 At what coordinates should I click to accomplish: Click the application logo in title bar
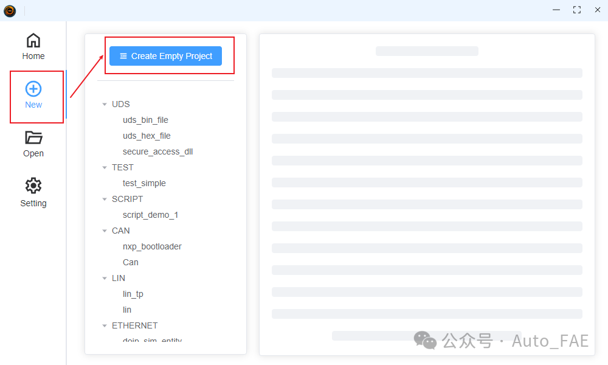(10, 11)
